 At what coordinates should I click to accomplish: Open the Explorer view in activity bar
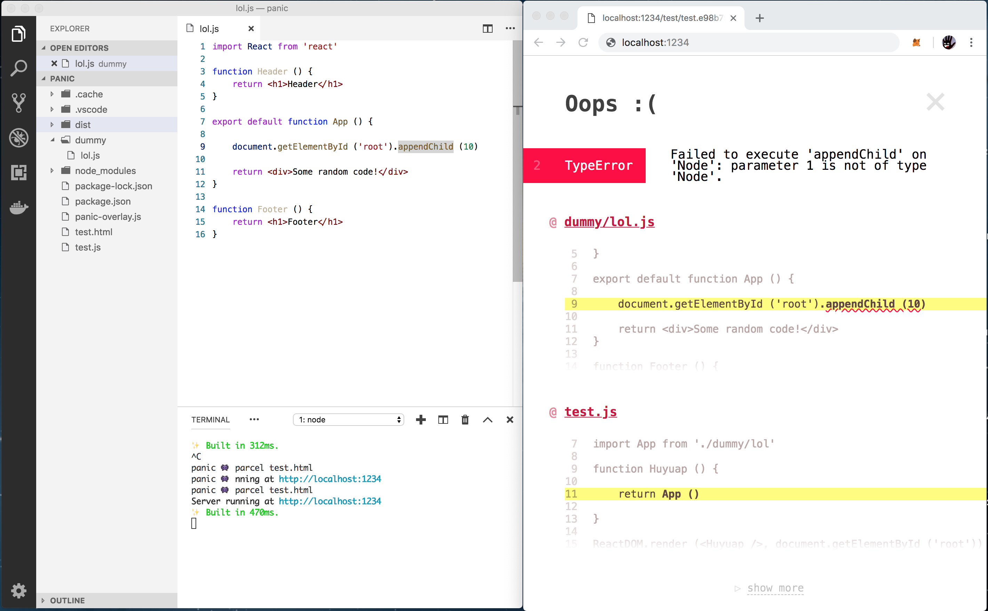[x=18, y=33]
